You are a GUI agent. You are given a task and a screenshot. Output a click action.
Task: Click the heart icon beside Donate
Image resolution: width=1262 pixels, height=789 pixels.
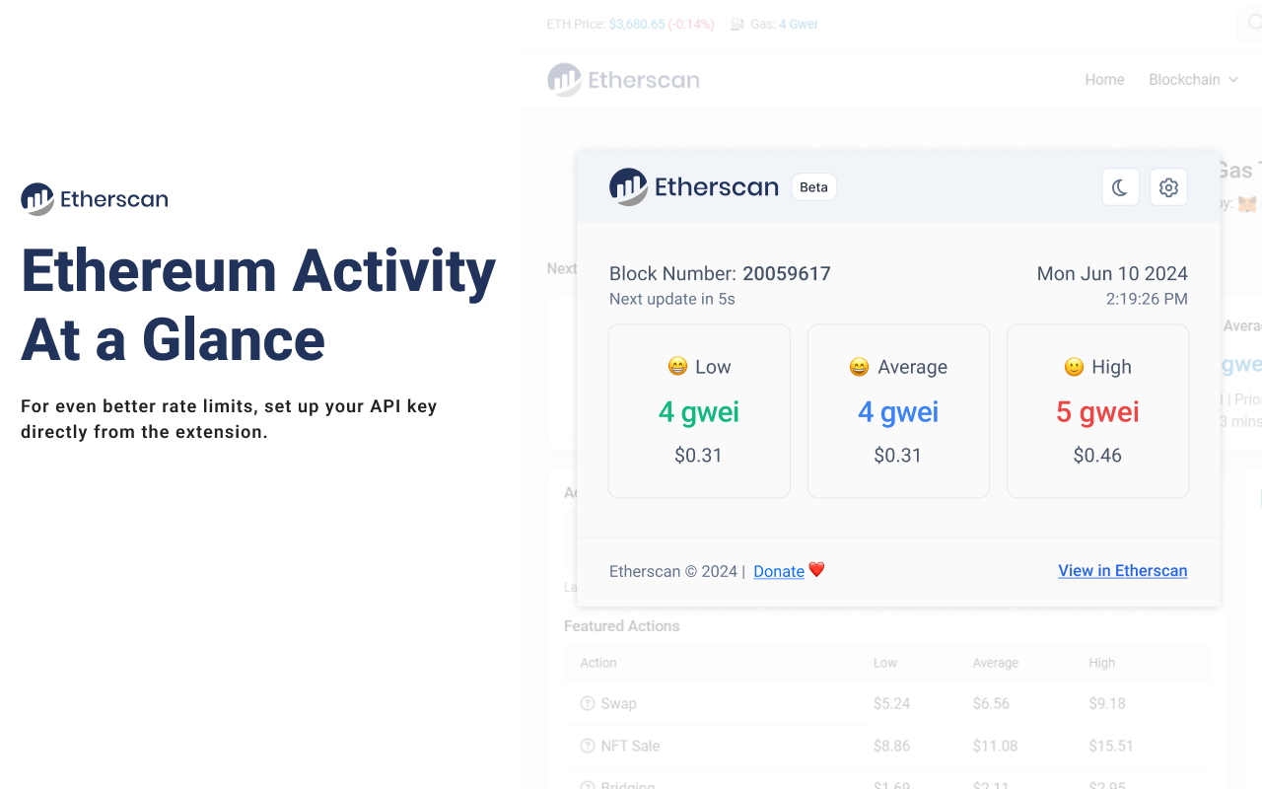pos(815,569)
